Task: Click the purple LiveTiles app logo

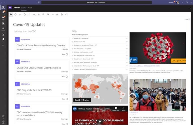Action: [x=10, y=8]
